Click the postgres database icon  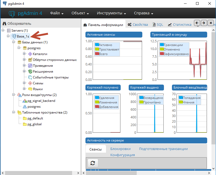tap(25, 48)
